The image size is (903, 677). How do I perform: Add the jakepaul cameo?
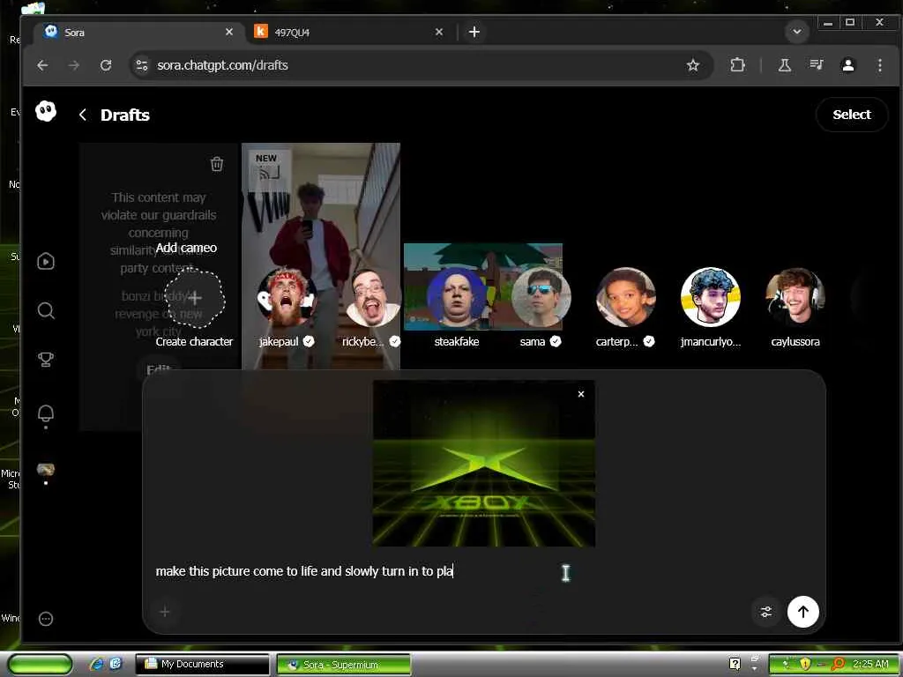287,298
